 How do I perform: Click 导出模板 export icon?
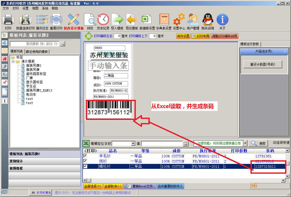(132, 19)
